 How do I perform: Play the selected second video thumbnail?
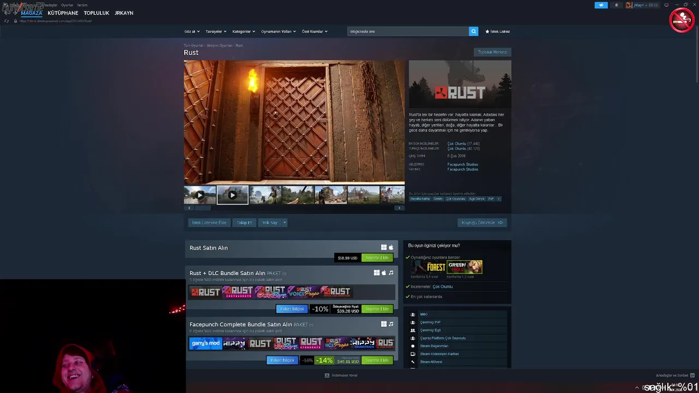point(233,195)
